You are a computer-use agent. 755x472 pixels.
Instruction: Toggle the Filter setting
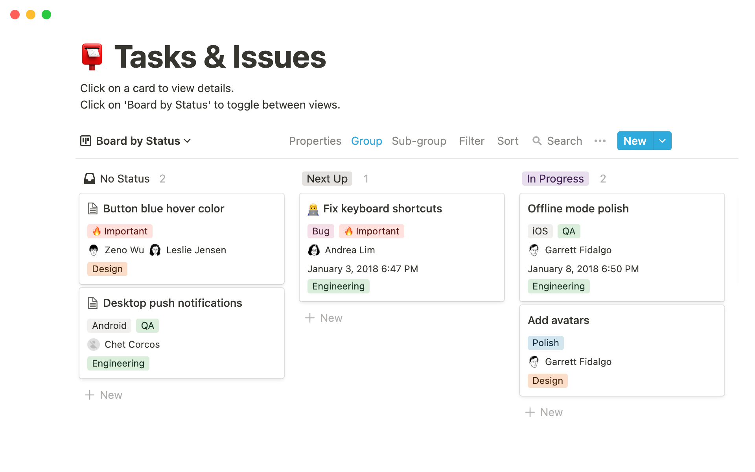point(471,141)
